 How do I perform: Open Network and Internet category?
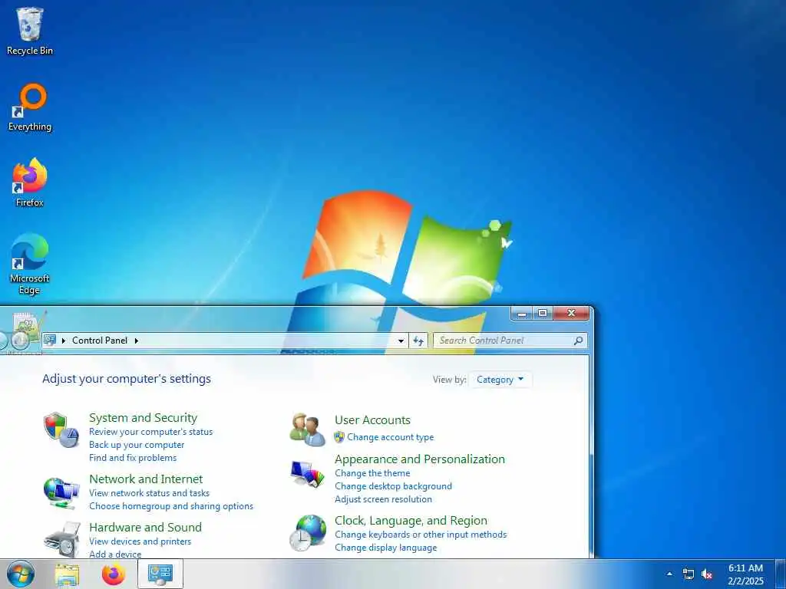[x=146, y=479]
